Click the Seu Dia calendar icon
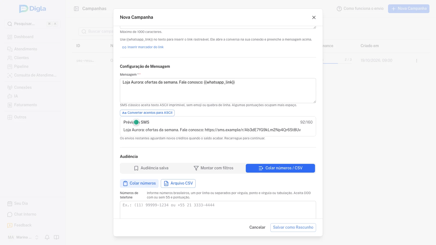The height and width of the screenshot is (245, 436). (10, 203)
